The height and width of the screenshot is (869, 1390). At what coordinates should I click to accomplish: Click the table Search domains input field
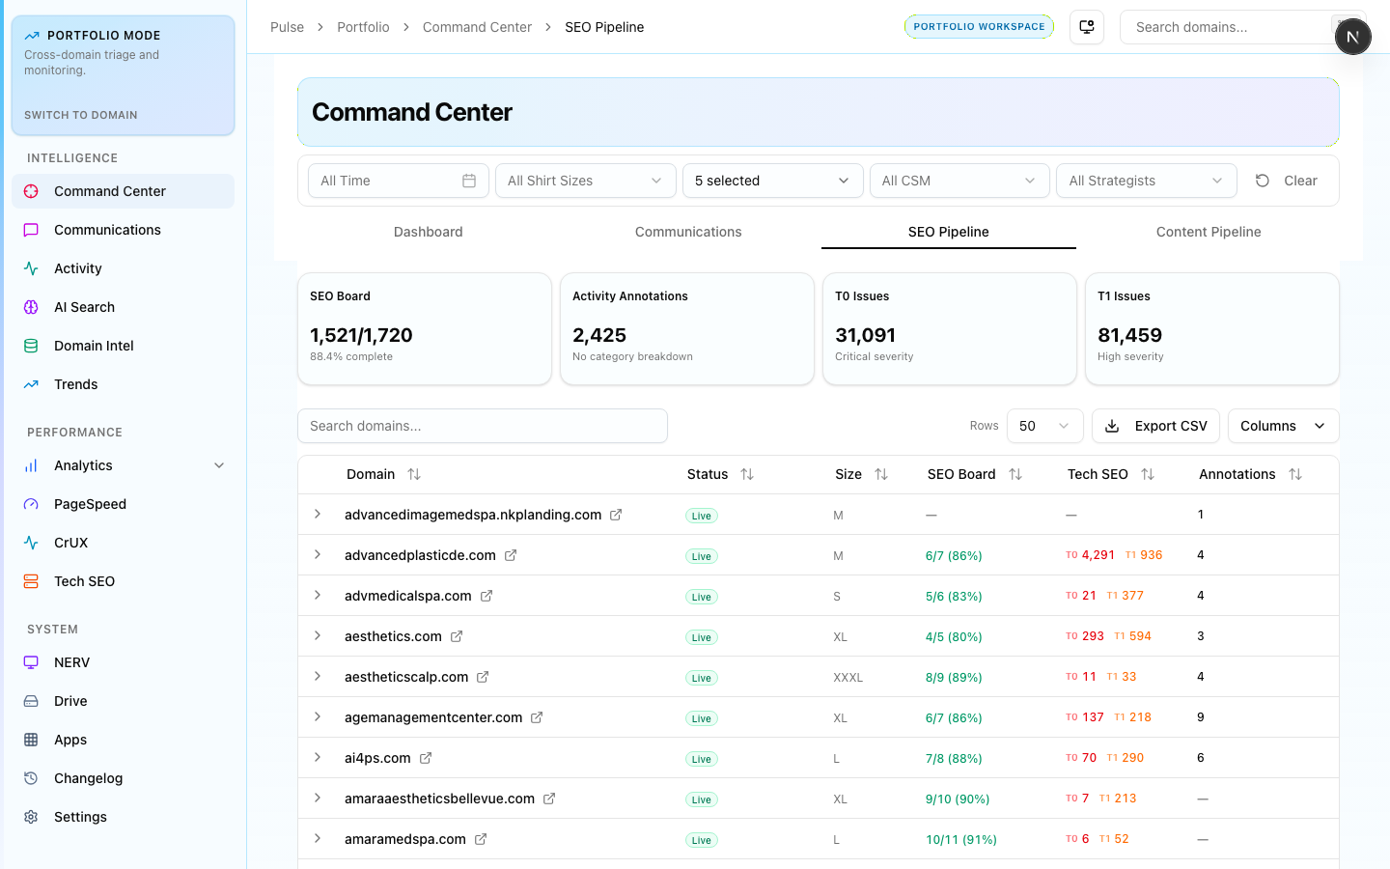click(x=483, y=426)
